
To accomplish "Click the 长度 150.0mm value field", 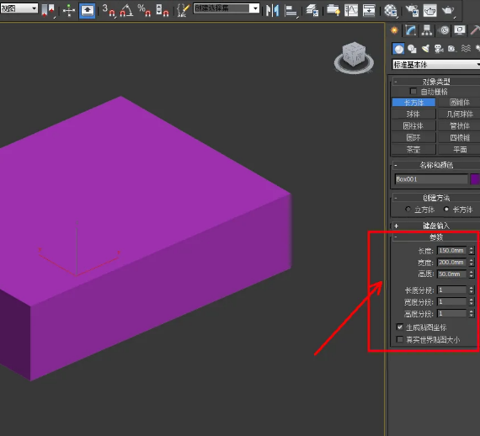I will (x=452, y=251).
